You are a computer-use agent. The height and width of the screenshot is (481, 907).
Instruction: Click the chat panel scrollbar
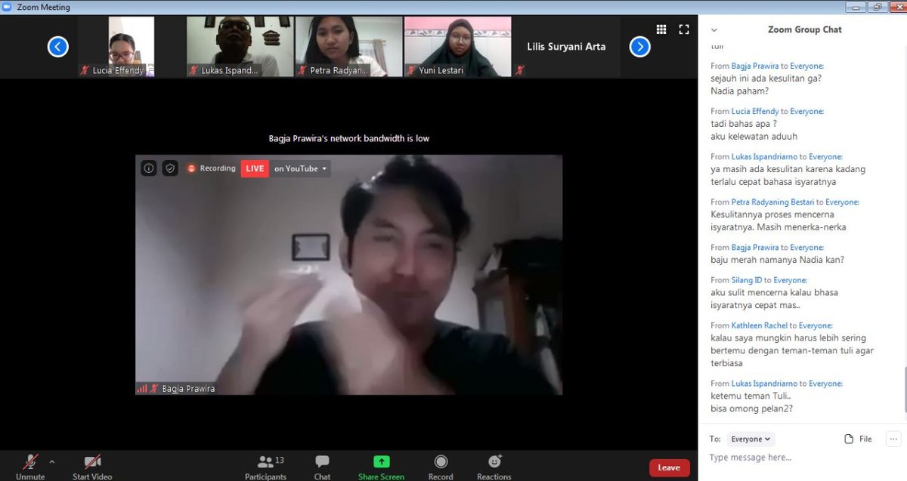click(x=904, y=389)
